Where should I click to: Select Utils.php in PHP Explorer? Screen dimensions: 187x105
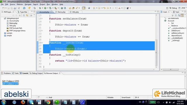coord(11,26)
